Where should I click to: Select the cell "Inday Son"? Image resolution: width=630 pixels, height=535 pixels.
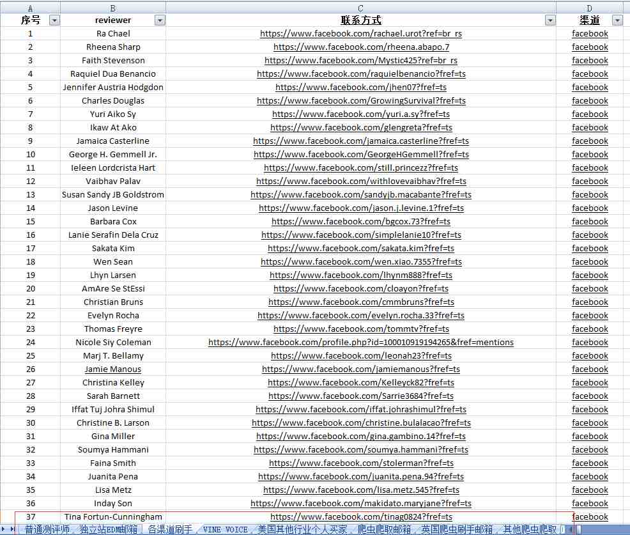click(x=113, y=503)
